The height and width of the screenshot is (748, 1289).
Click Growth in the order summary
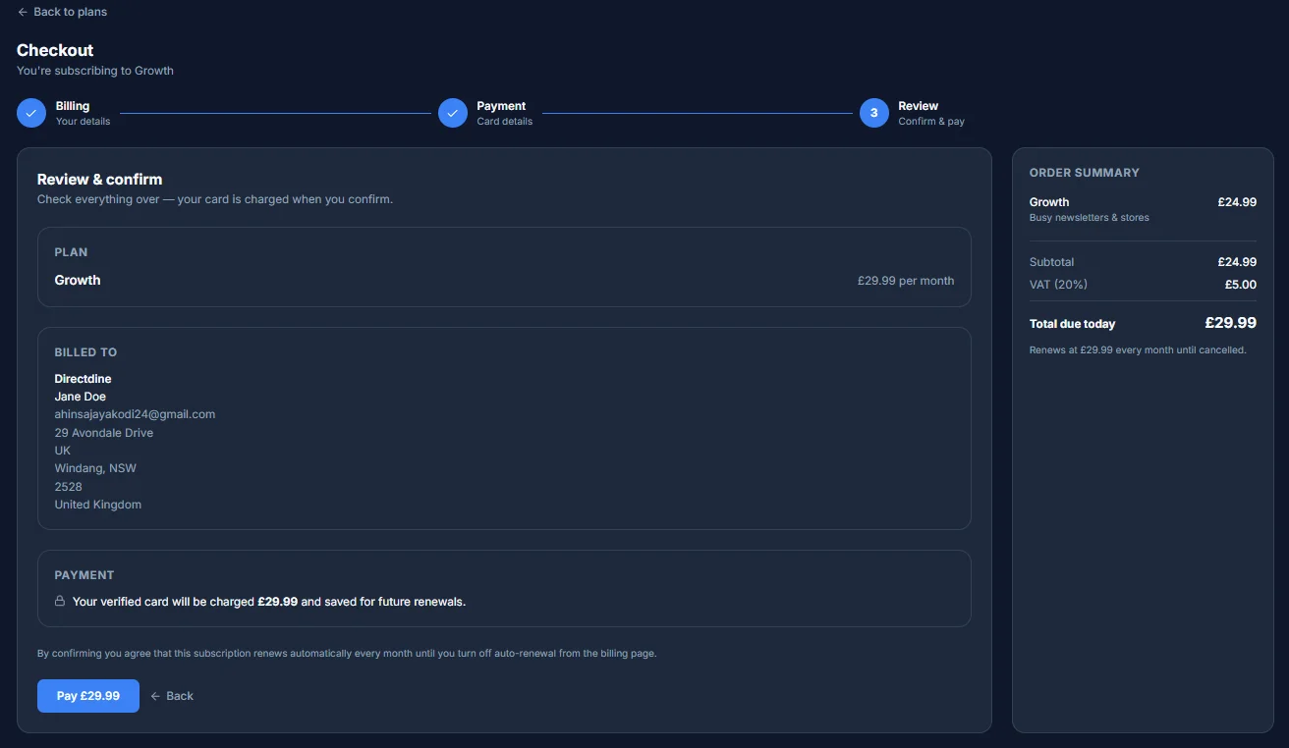click(1049, 202)
